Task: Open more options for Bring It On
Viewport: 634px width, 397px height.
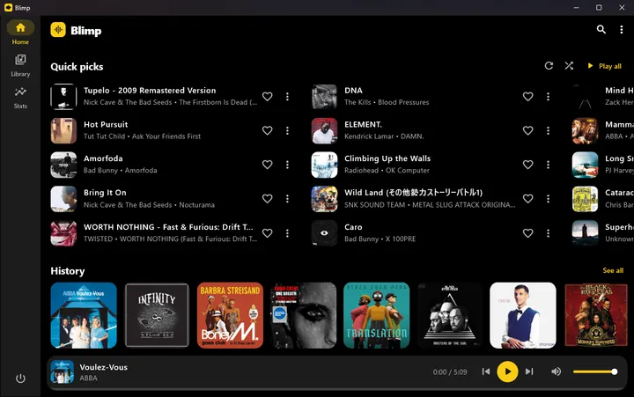Action: click(287, 199)
